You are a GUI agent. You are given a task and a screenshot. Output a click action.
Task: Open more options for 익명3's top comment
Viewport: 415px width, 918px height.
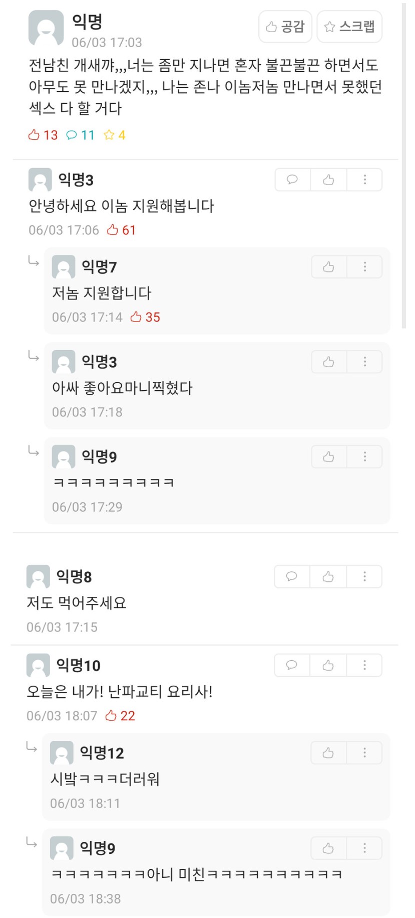pos(364,180)
